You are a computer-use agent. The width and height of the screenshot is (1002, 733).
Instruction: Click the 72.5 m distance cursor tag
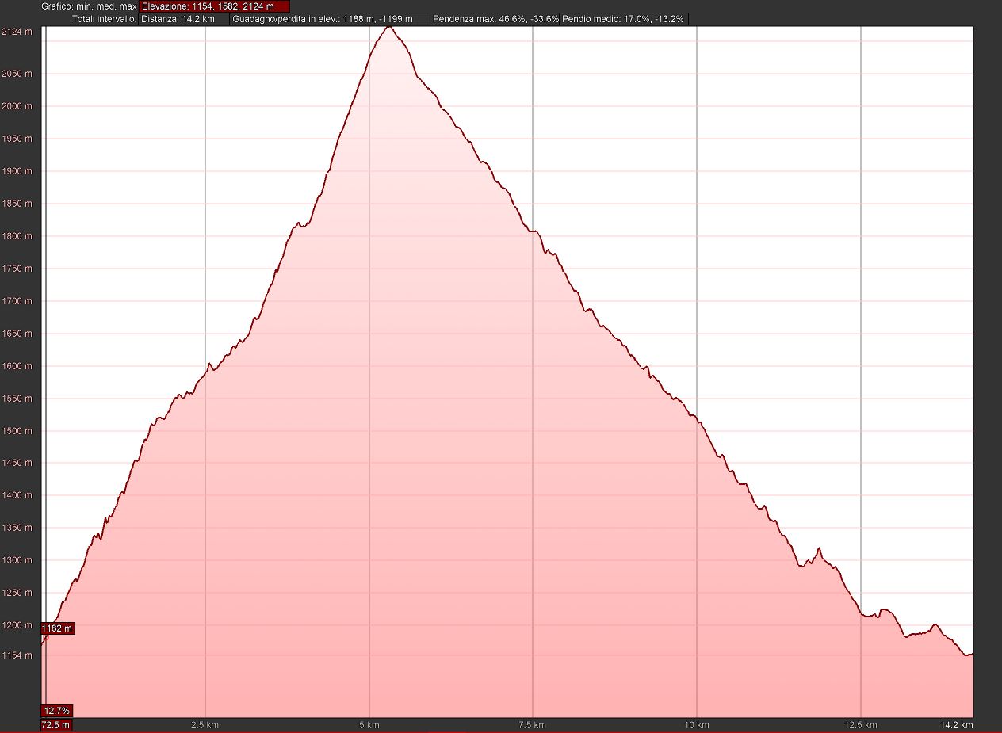click(x=56, y=725)
